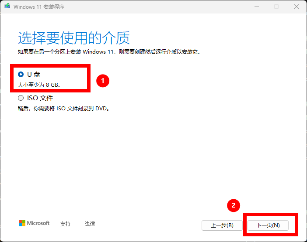Click the partition install instruction subtitle
Screen dimensions: 307x242
click(109, 52)
